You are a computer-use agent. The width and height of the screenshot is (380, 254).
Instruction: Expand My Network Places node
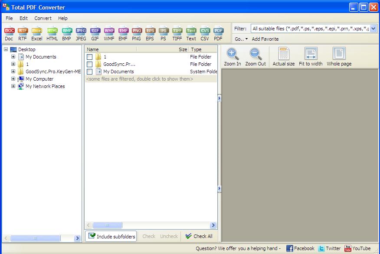click(x=13, y=86)
